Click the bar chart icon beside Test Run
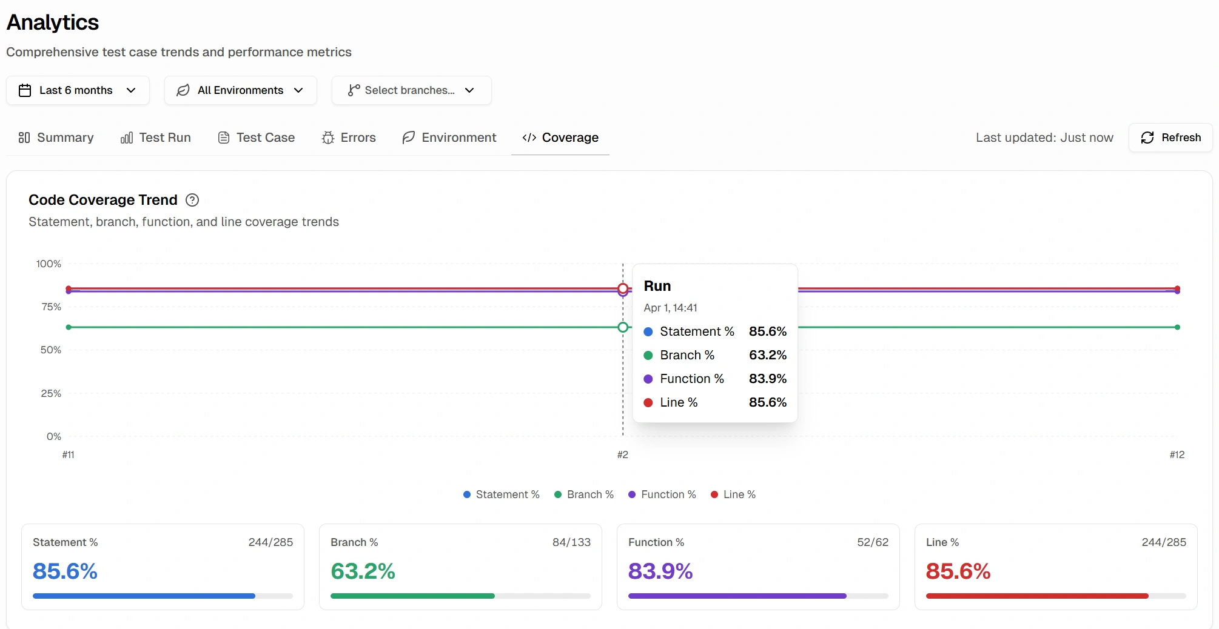 point(127,138)
